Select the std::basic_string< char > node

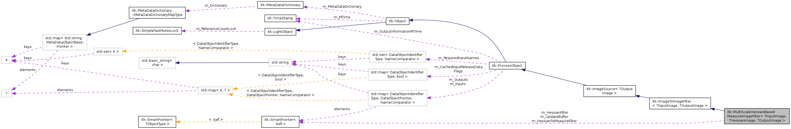[x=157, y=63]
